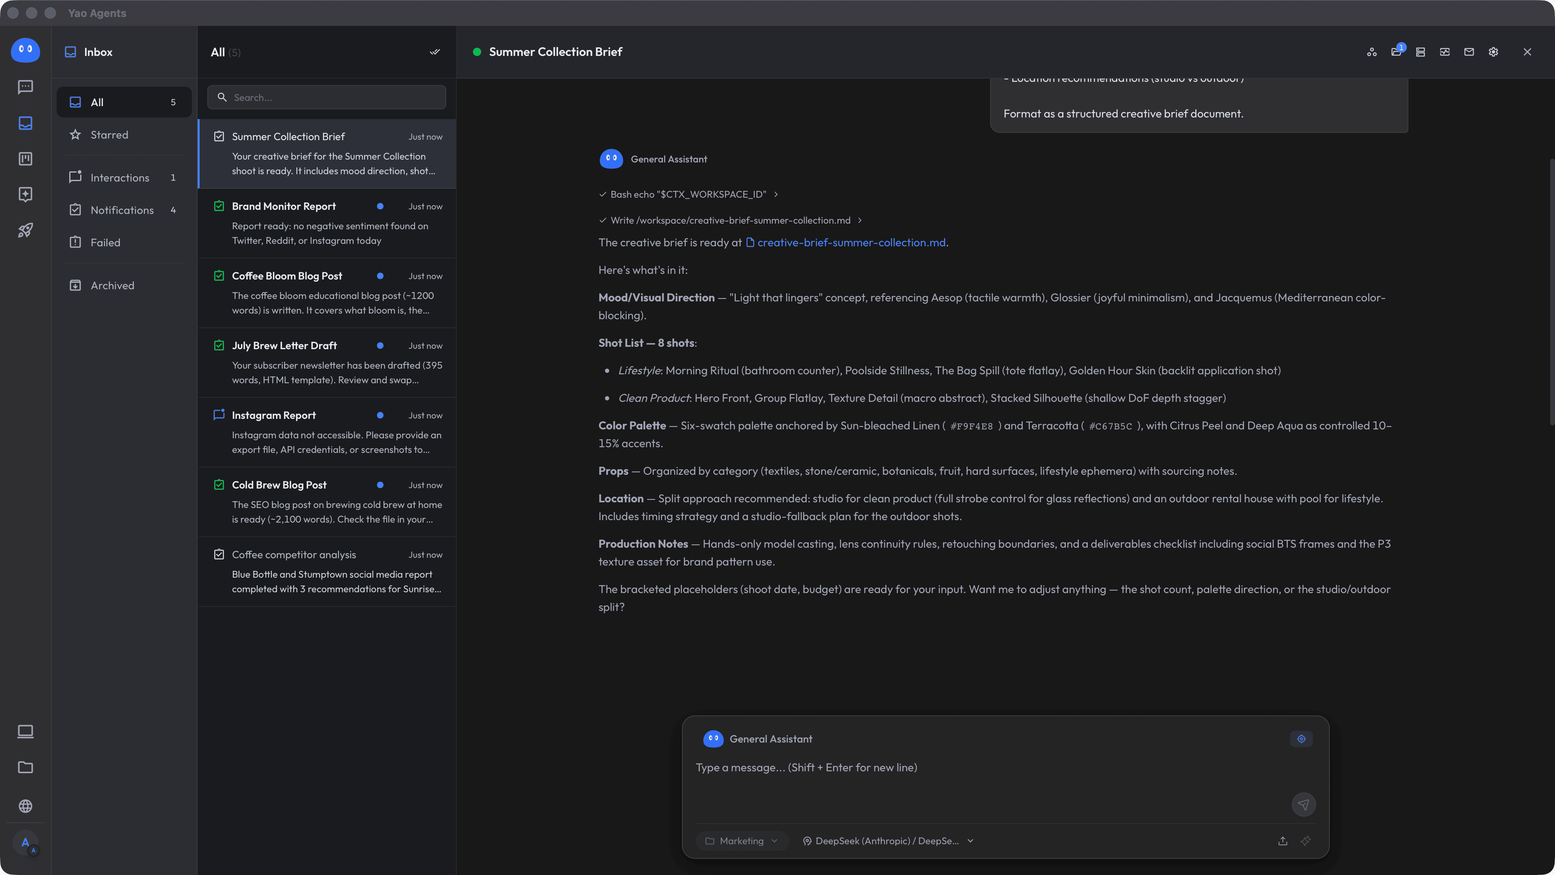Open creative-brief-summer-collection.md file link
Image resolution: width=1555 pixels, height=875 pixels.
(846, 243)
